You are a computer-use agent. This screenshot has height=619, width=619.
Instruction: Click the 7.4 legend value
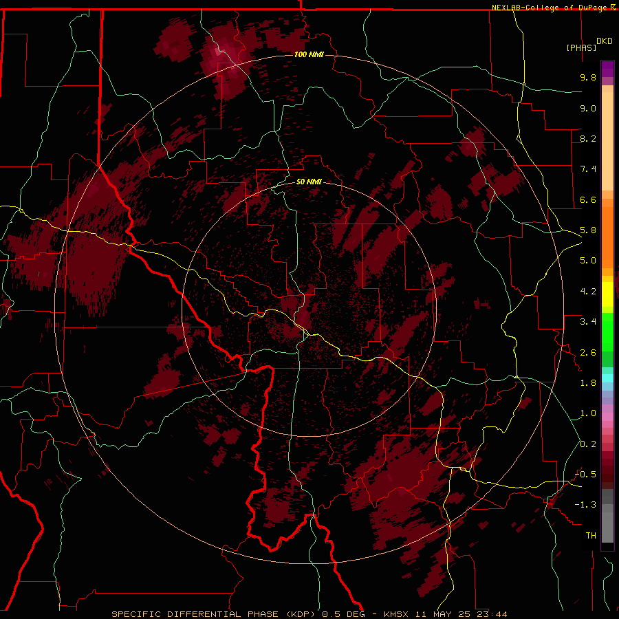point(588,169)
